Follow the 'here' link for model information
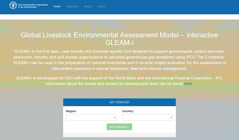Viewport: 239px width, 140px height. 188,84
